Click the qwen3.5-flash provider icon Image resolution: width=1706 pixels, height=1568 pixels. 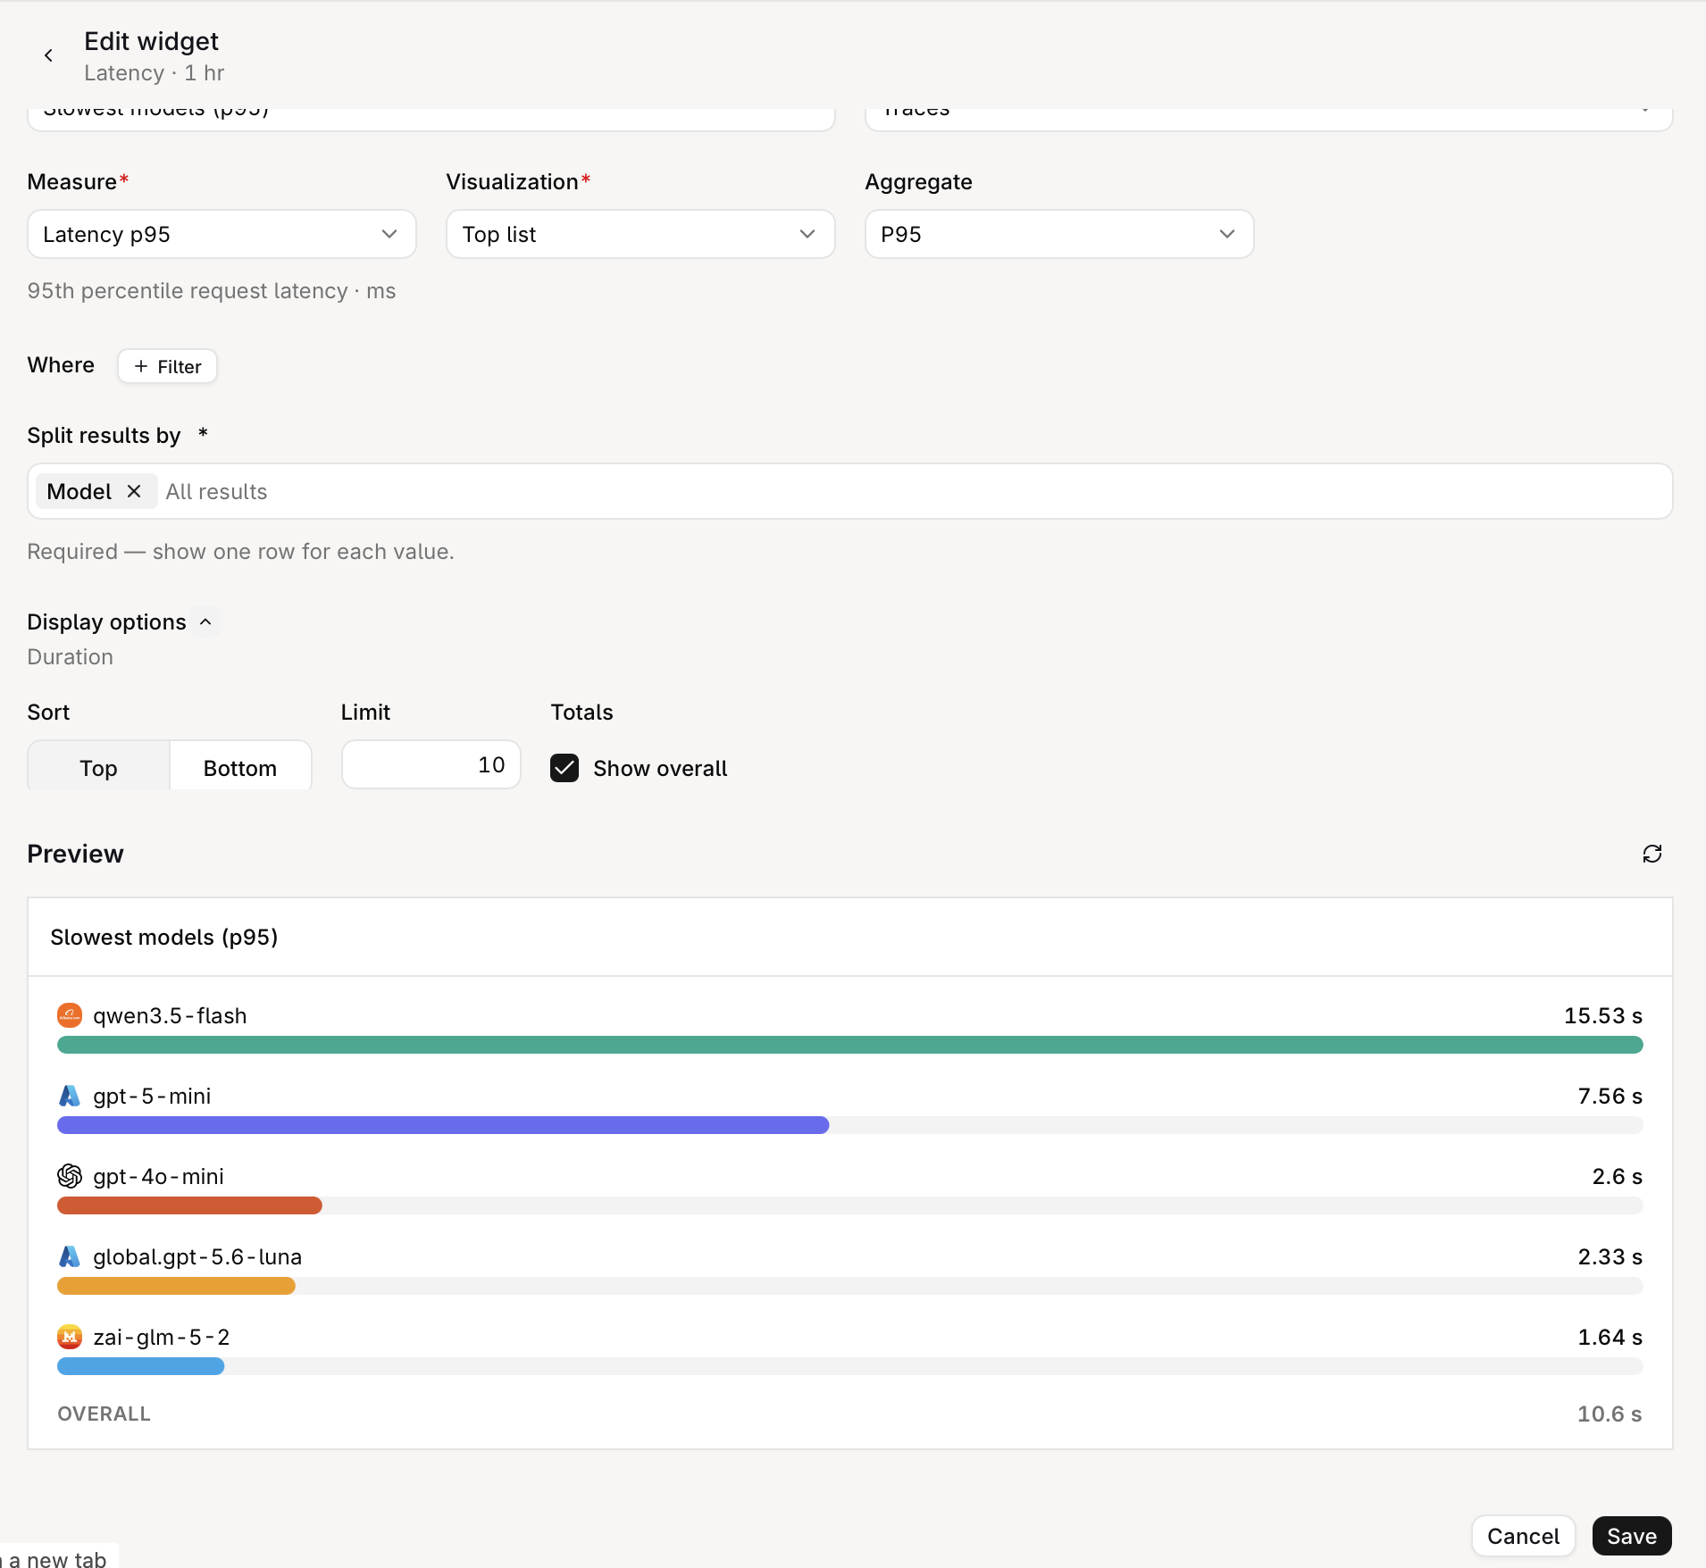(70, 1015)
